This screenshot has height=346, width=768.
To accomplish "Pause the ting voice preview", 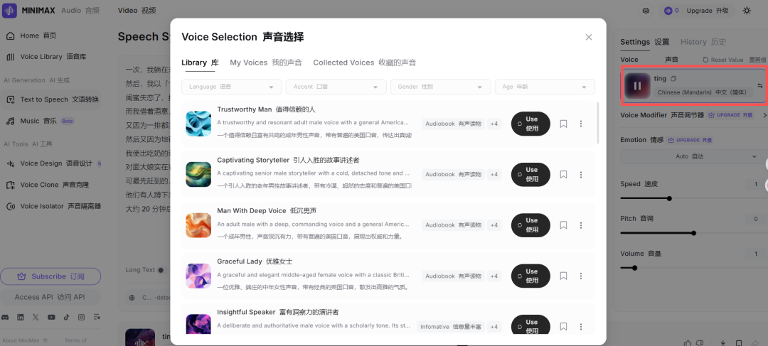I will point(637,86).
